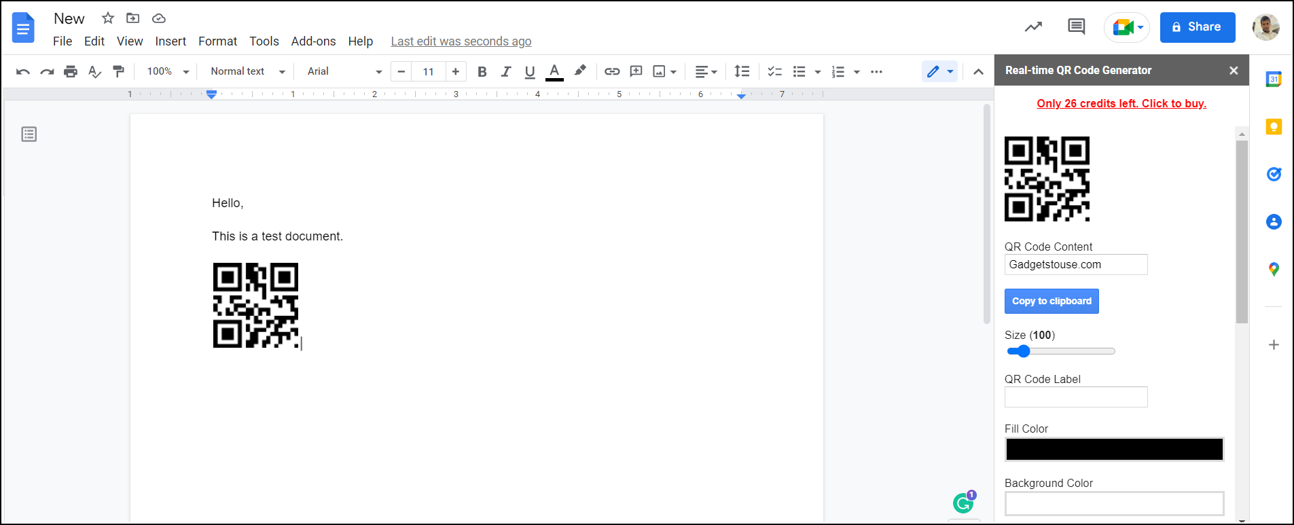Click the Move to folder icon
This screenshot has height=525, width=1294.
(x=133, y=18)
